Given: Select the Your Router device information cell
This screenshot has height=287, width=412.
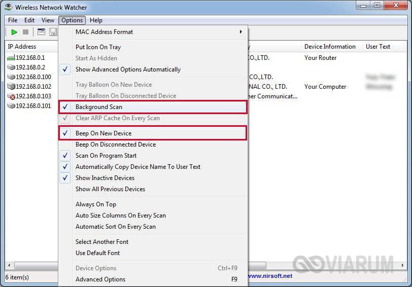Looking at the screenshot, I should click(320, 58).
